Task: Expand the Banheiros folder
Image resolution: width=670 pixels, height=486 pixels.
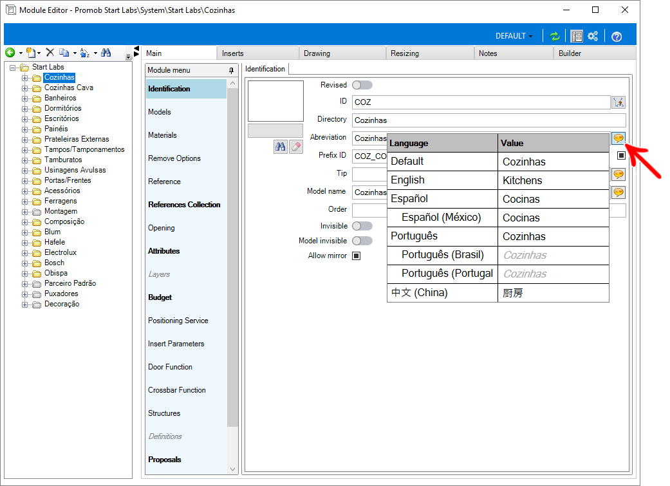Action: tap(25, 98)
